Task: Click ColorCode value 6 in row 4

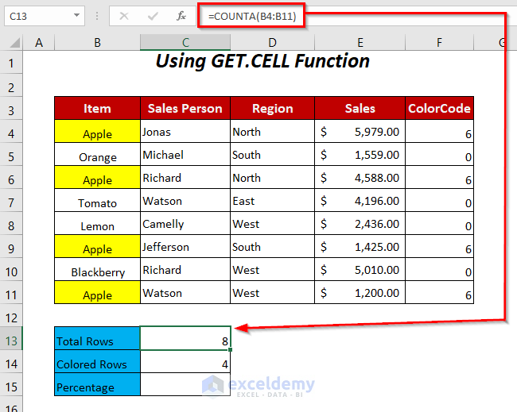Action: [440, 131]
